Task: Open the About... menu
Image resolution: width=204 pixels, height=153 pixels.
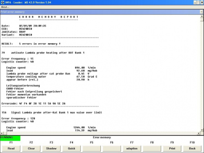Action: 5,7
